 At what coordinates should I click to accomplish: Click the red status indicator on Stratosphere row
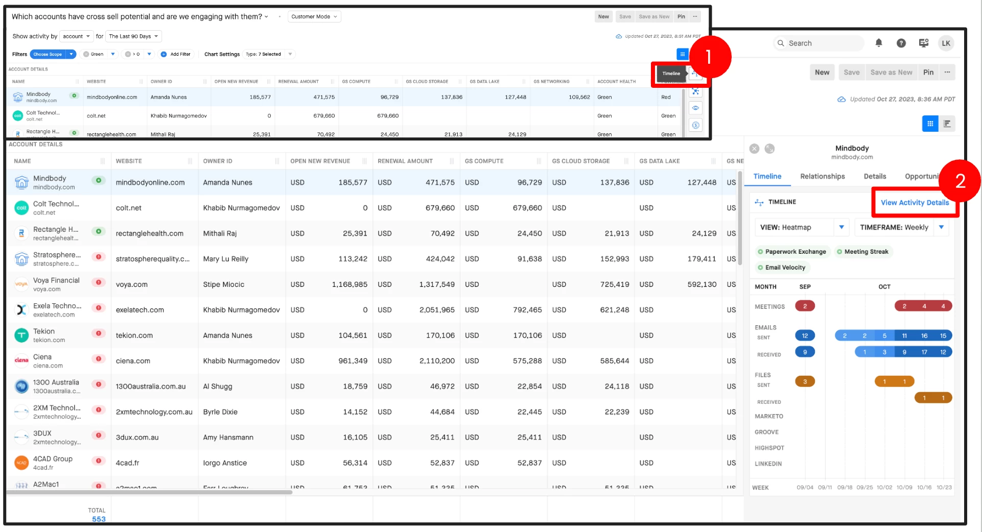tap(99, 256)
